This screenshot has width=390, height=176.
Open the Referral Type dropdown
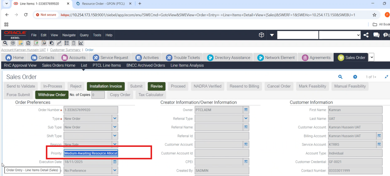[246, 118]
